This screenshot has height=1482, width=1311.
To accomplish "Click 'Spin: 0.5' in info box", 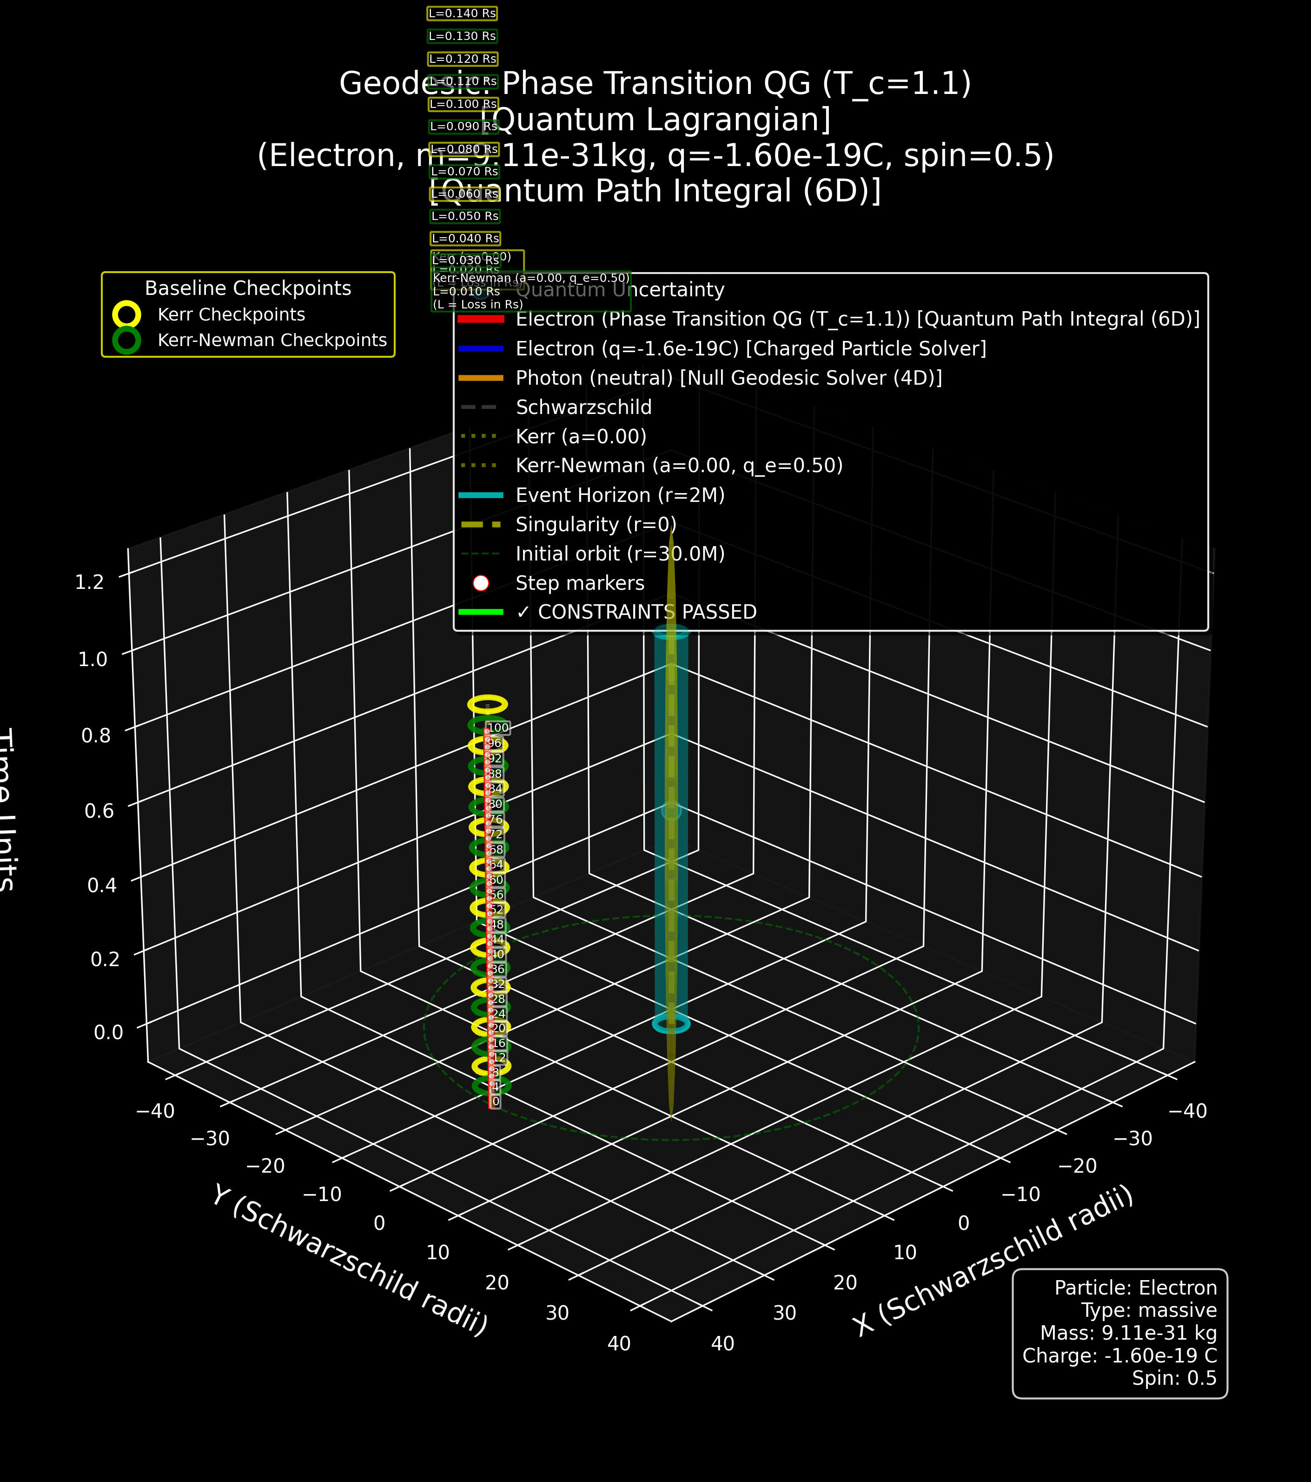I will click(1174, 1378).
